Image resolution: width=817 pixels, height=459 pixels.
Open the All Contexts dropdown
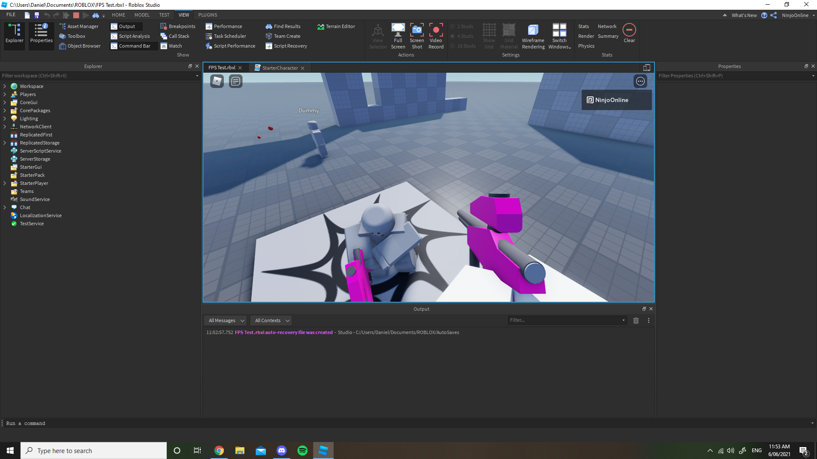tap(271, 320)
